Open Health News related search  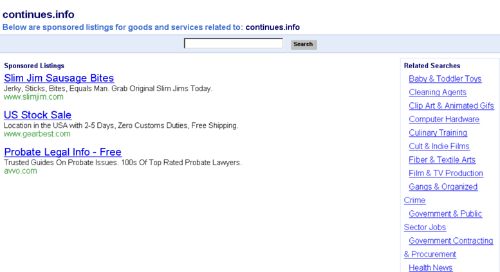coord(431,267)
